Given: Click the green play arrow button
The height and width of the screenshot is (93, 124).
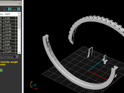Looking at the screenshot, I should click(1, 70).
